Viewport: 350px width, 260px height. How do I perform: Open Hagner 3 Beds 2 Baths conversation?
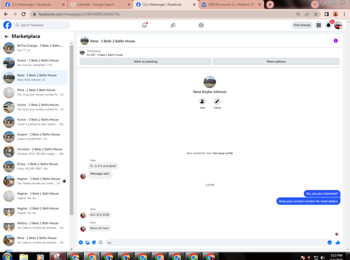point(34,181)
